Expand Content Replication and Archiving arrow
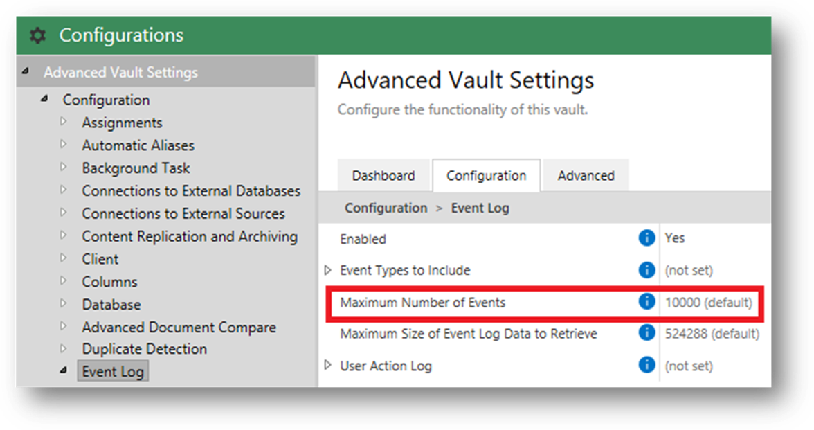Screen dimensions: 814x430 64,235
